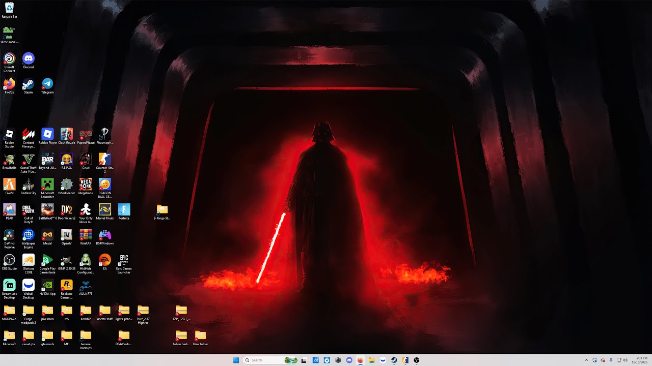Viewport: 652px width, 366px height.
Task: Select the New folder icon
Action: [200, 339]
